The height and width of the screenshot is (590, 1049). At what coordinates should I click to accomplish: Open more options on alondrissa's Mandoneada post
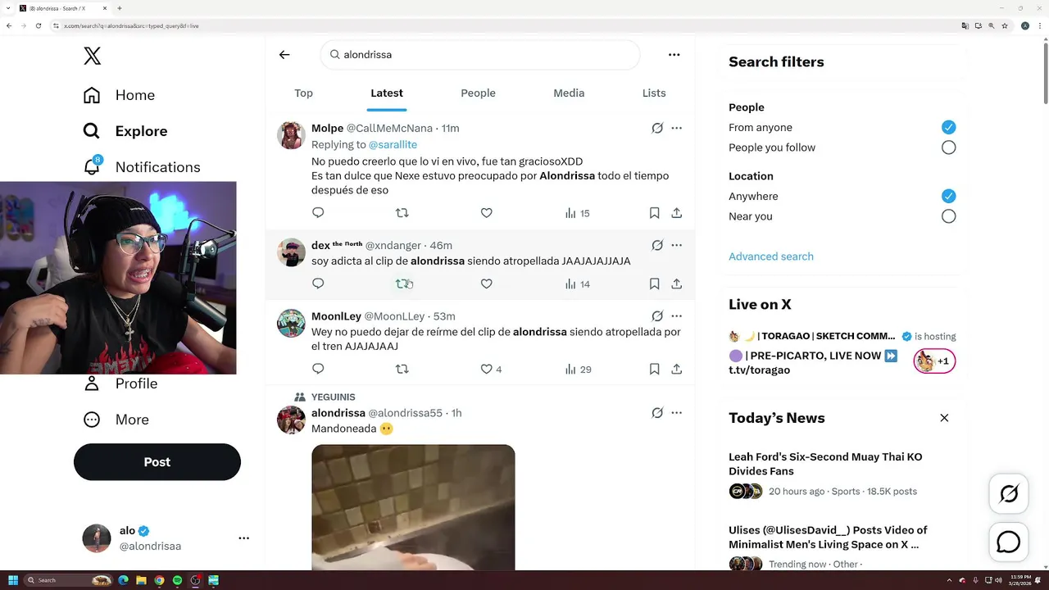coord(676,413)
